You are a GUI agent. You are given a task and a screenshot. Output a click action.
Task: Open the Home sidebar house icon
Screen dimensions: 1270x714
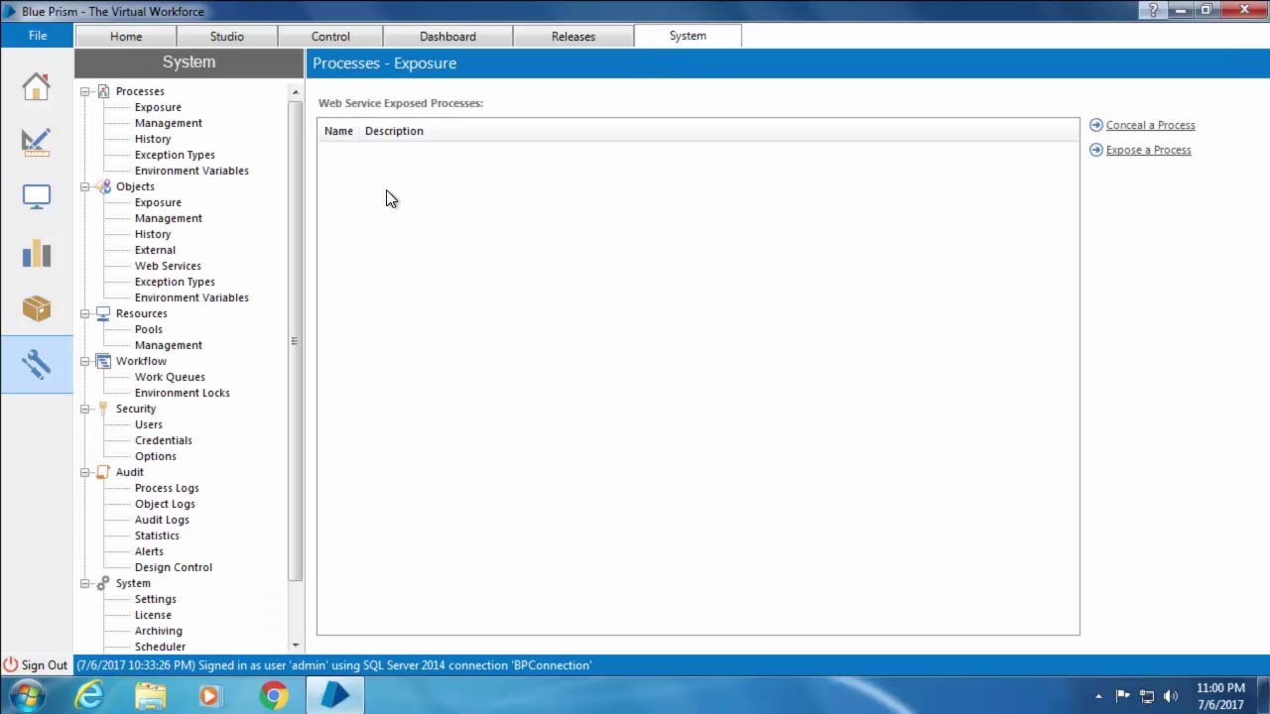click(x=36, y=86)
